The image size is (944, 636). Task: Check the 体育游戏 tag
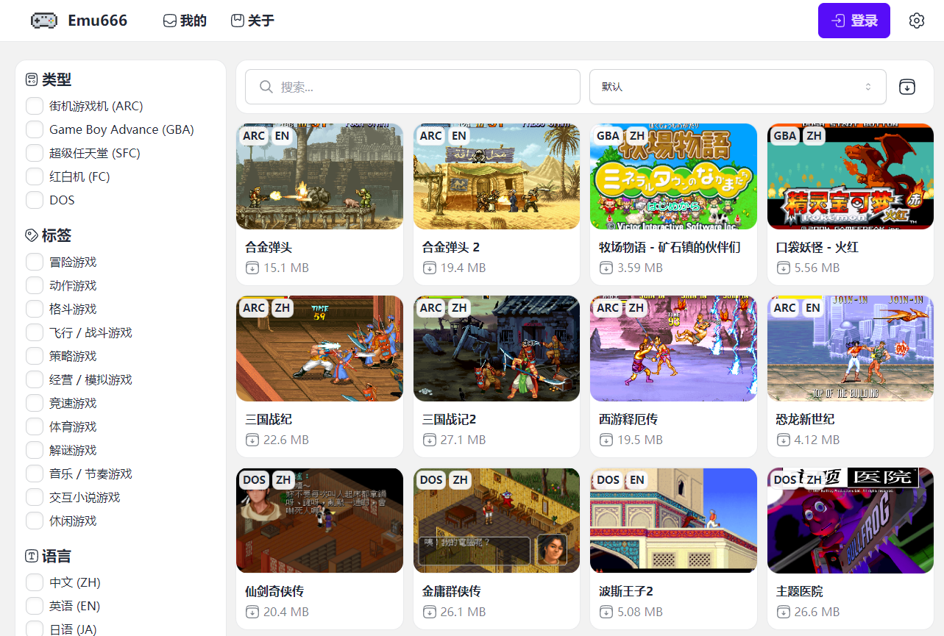[x=35, y=426]
